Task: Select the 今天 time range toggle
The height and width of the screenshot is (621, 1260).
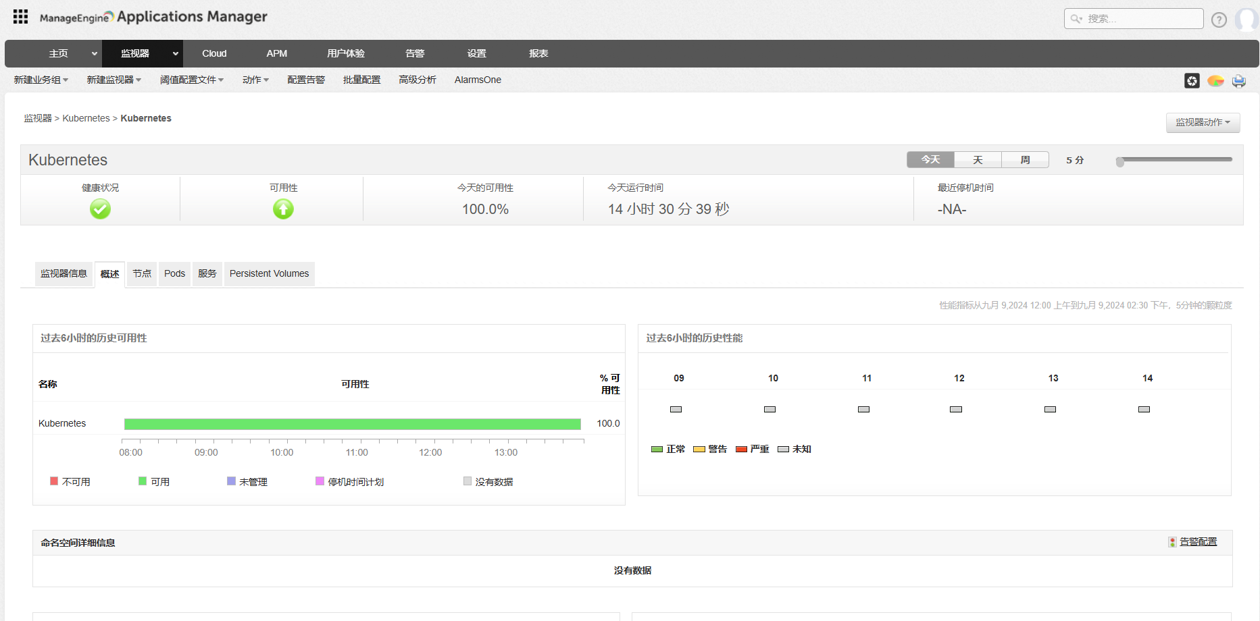Action: tap(930, 159)
